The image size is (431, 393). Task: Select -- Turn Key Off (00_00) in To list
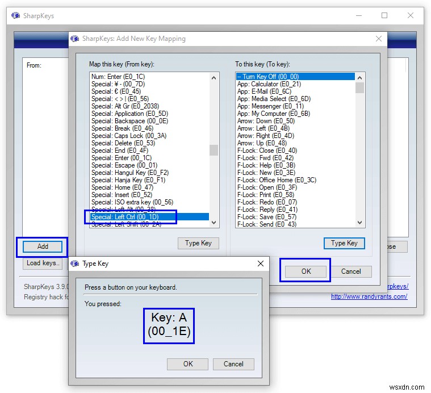point(295,77)
